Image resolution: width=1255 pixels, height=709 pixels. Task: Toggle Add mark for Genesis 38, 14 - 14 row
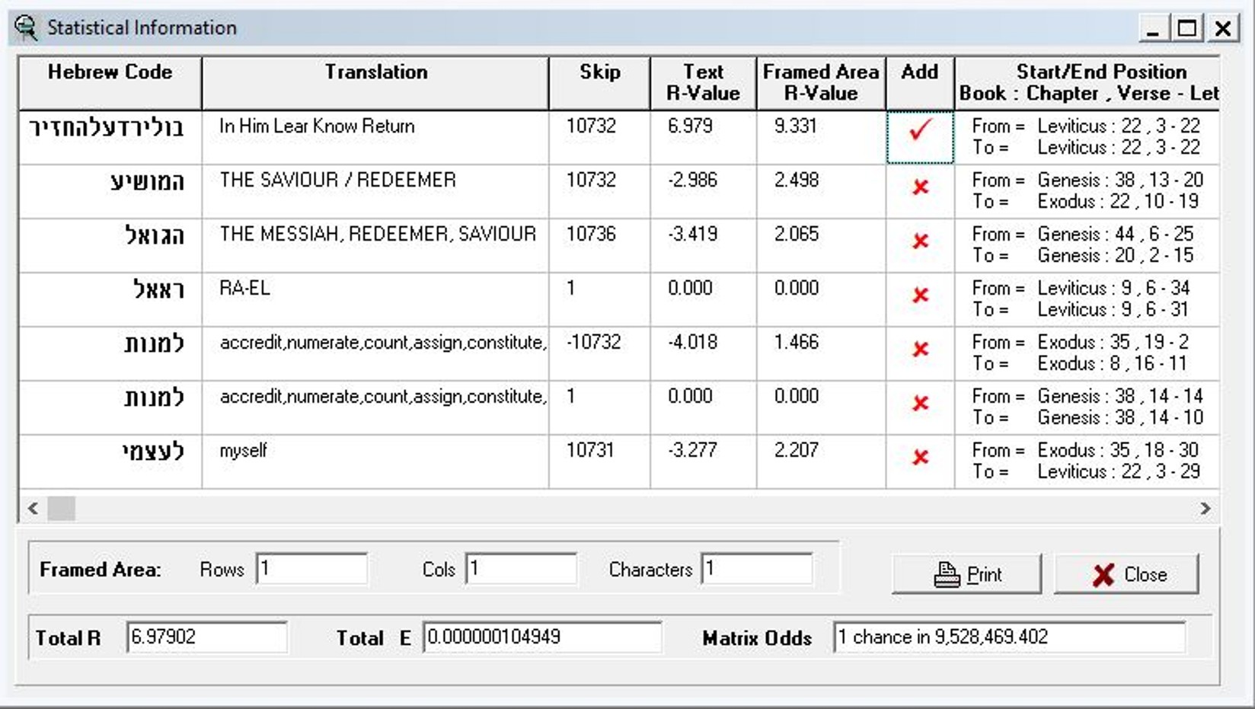coord(920,404)
